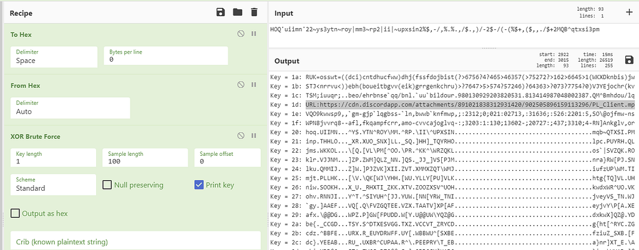The height and width of the screenshot is (250, 639).
Task: Click the Key = 24 output row
Action: (452, 170)
